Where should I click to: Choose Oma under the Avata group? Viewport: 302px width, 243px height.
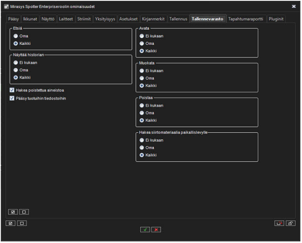142,44
